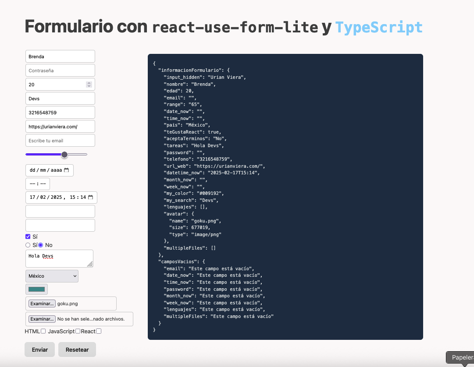
Task: Click the textarea resize handle corner
Action: pyautogui.click(x=90, y=265)
